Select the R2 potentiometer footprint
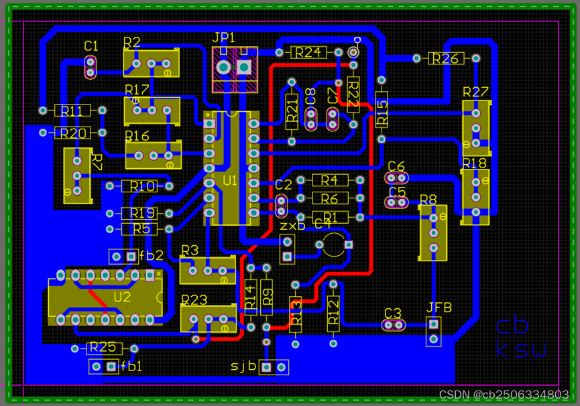 tap(152, 63)
